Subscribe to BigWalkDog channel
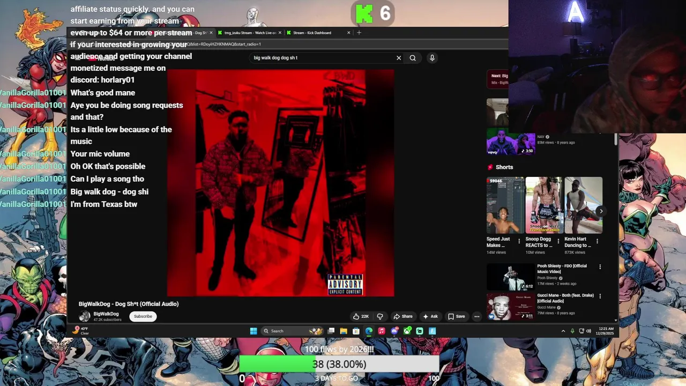The height and width of the screenshot is (386, 686). tap(143, 316)
